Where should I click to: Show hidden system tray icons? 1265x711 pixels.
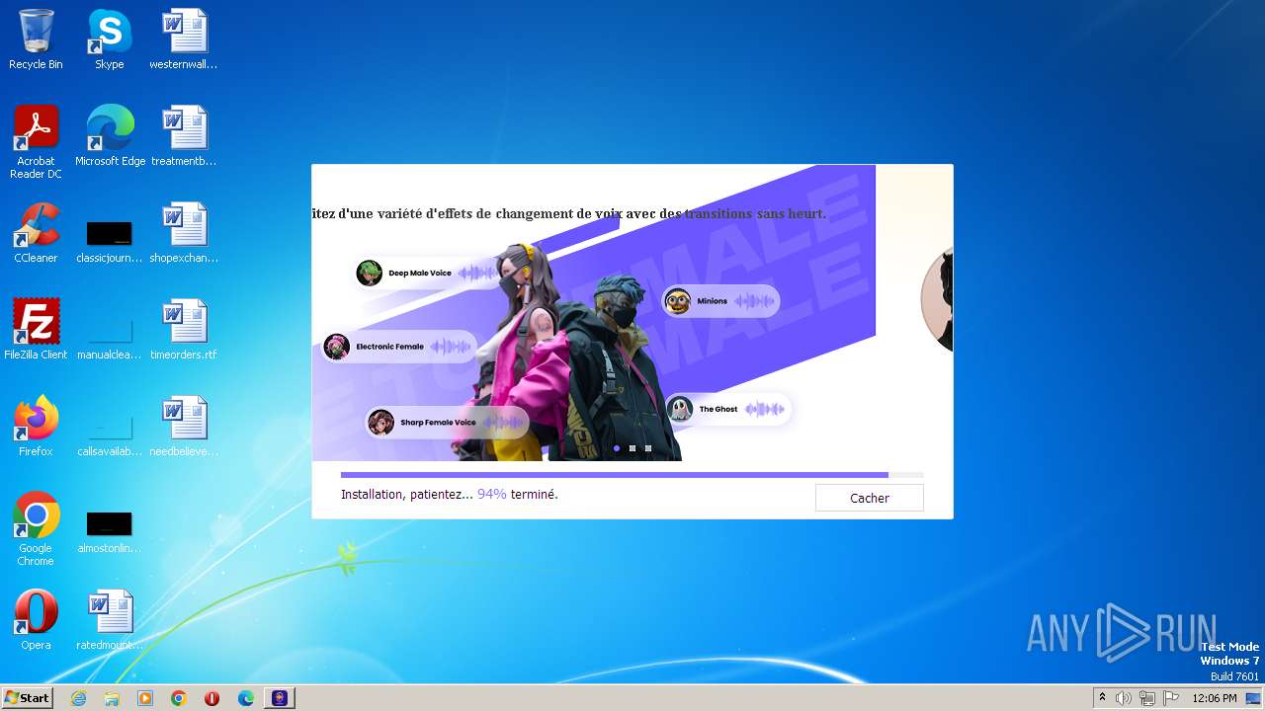[1102, 698]
